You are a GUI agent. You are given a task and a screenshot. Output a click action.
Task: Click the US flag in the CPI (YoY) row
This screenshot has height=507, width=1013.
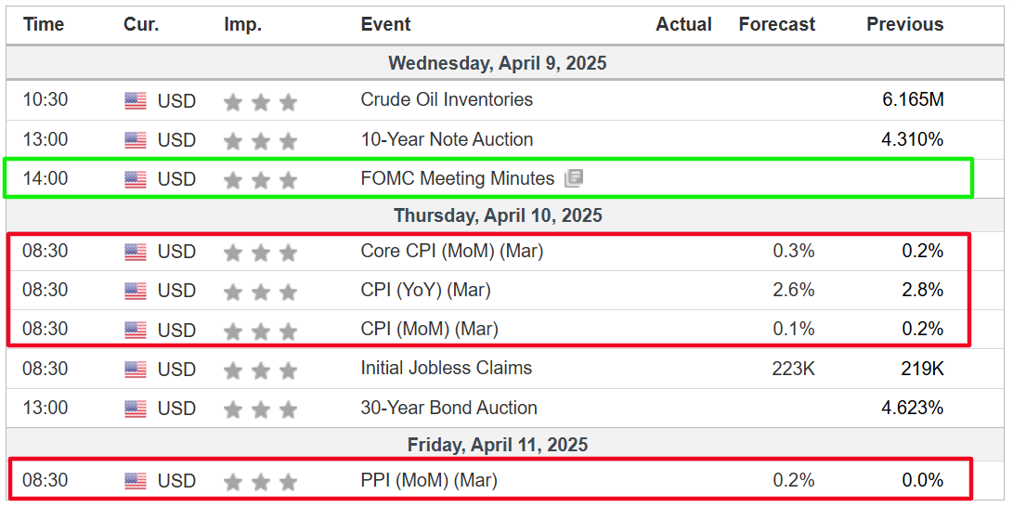(136, 291)
